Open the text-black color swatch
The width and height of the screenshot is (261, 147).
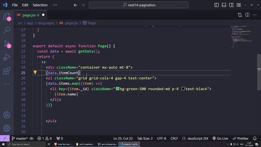click(x=183, y=89)
